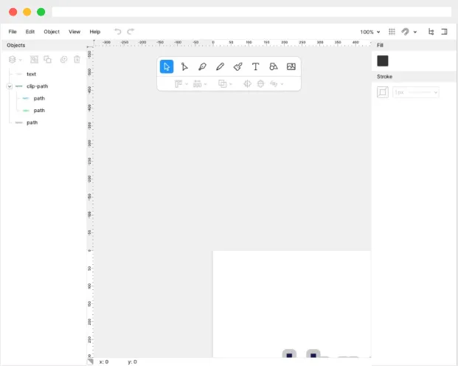The height and width of the screenshot is (366, 458).
Task: Toggle the right panel visibility icon
Action: (x=444, y=32)
